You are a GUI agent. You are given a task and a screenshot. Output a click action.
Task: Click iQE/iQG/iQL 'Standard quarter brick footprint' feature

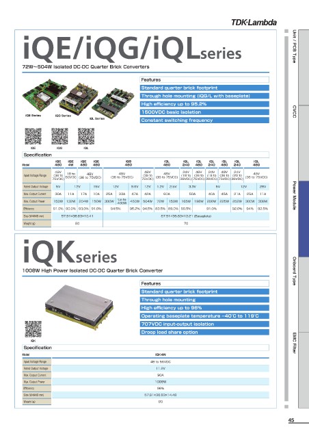[204, 88]
